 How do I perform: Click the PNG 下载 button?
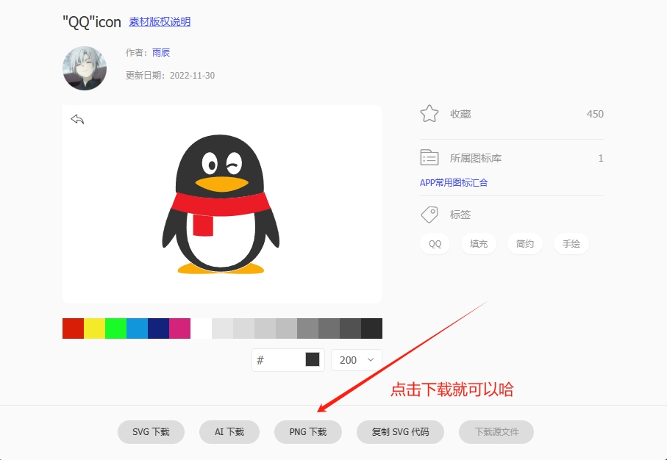(x=308, y=432)
